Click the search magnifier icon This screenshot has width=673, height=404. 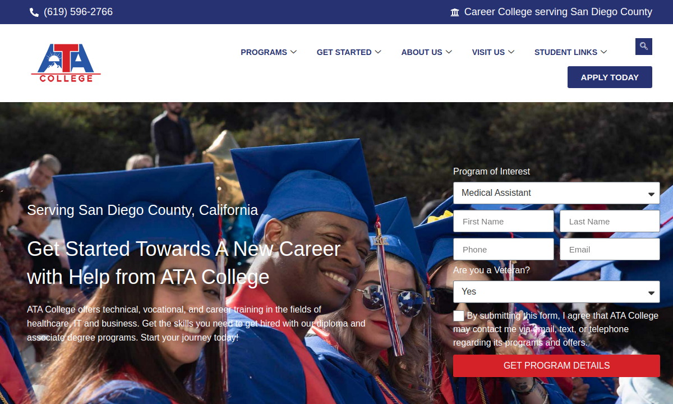[x=643, y=47]
